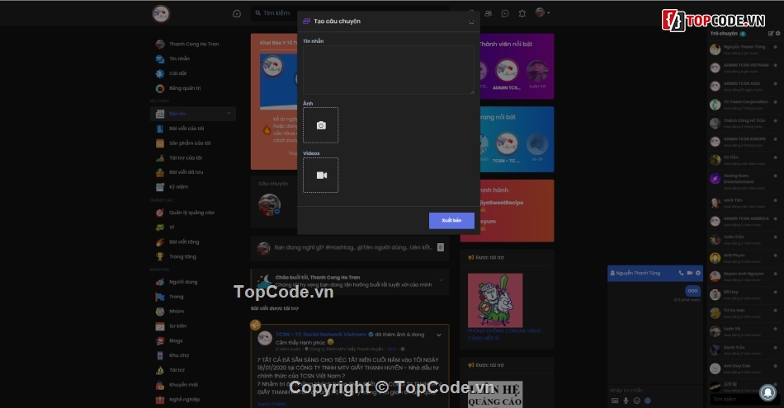Viewport: 784px width, 408px height.
Task: Open the messages bubble icon in navbar
Action: click(x=505, y=13)
